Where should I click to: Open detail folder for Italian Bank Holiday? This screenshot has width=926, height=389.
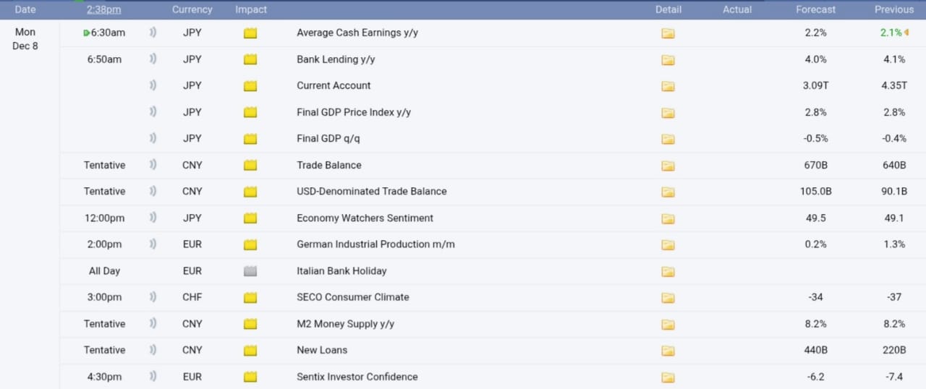pyautogui.click(x=668, y=272)
